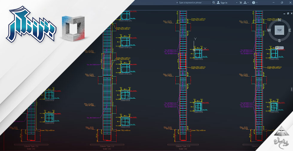
Task: Open the Help question mark icon
Action: [254, 3]
